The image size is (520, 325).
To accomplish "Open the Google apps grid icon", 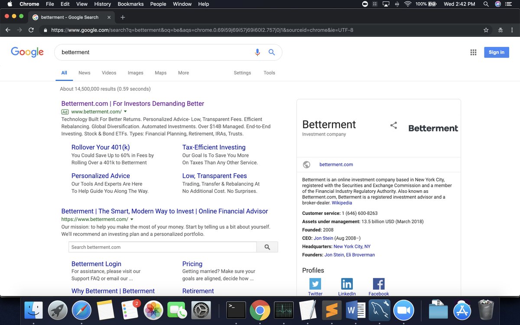I will pos(473,52).
